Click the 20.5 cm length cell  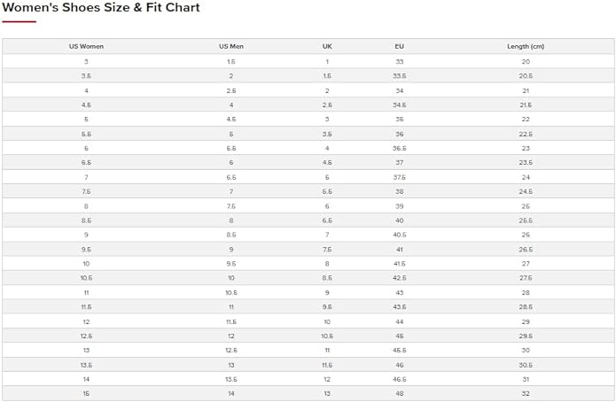[x=525, y=76]
